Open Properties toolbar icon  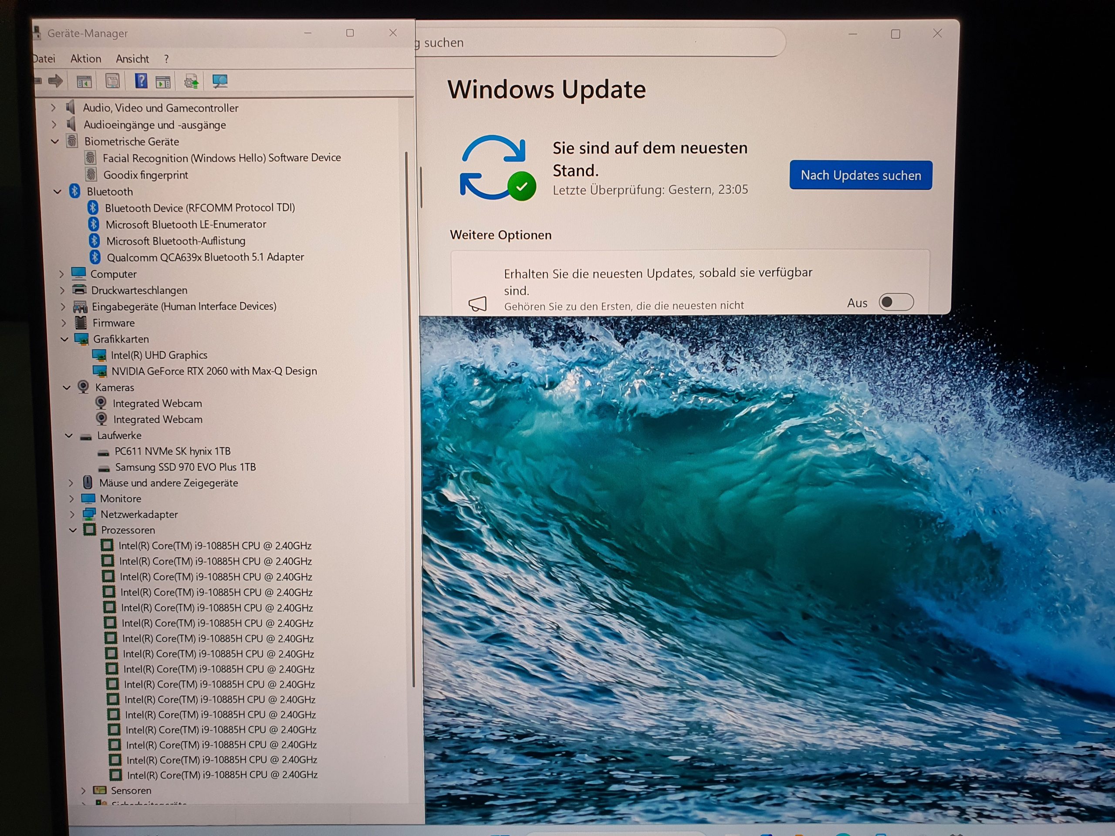[x=112, y=81]
